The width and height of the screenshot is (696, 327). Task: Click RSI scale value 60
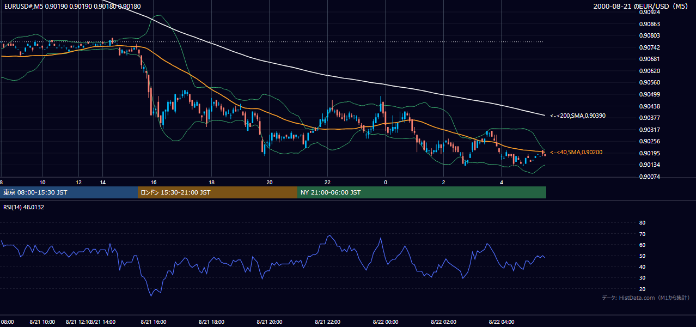(642, 245)
